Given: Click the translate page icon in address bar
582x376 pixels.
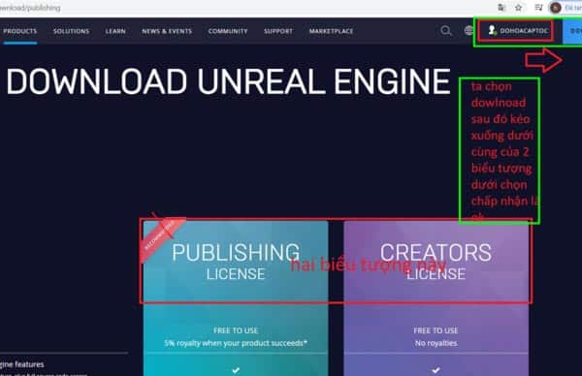Looking at the screenshot, I should coord(501,7).
